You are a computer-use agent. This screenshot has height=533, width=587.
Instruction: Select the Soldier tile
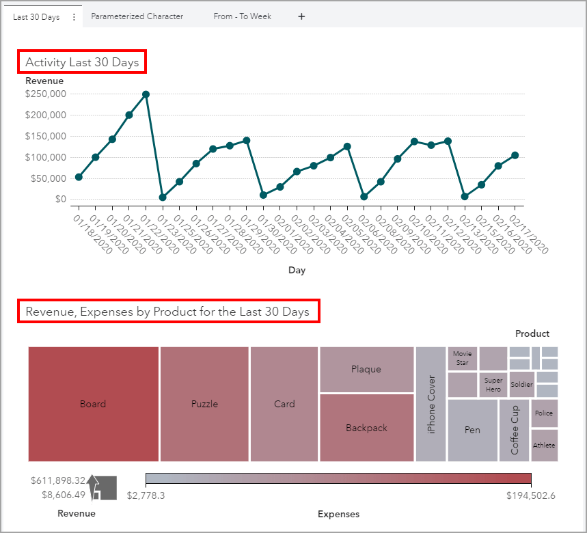coord(521,384)
